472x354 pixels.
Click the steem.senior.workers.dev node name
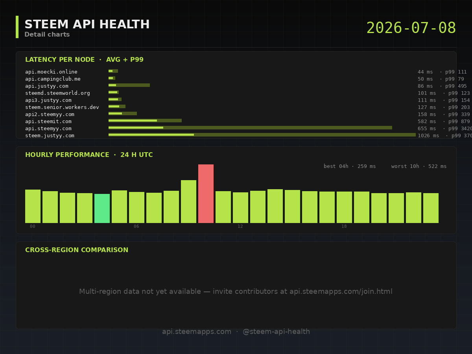click(x=62, y=107)
